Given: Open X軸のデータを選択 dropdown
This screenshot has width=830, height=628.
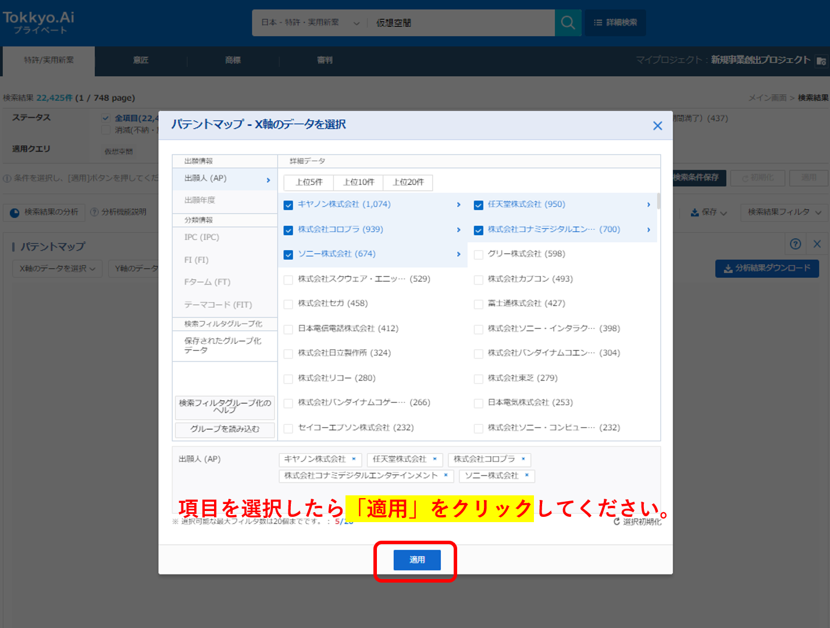Looking at the screenshot, I should pyautogui.click(x=58, y=268).
